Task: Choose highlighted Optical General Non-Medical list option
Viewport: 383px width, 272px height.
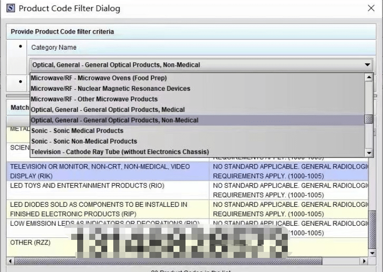Action: pos(198,120)
